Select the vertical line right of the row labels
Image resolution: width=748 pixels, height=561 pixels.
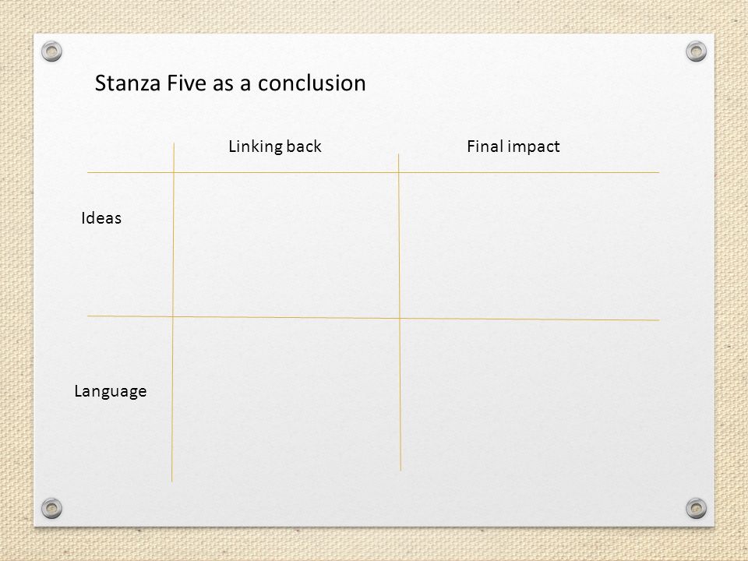point(173,312)
